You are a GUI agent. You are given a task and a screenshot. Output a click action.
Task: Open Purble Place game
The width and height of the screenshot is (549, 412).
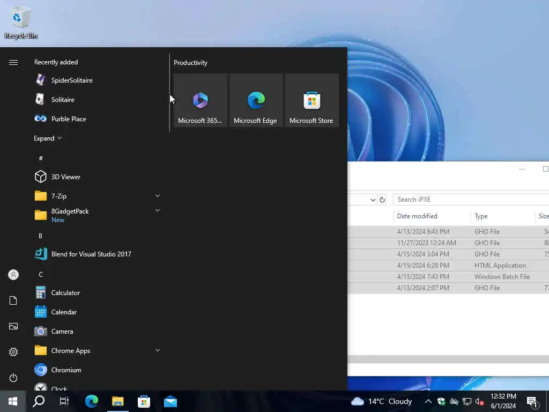[98, 119]
